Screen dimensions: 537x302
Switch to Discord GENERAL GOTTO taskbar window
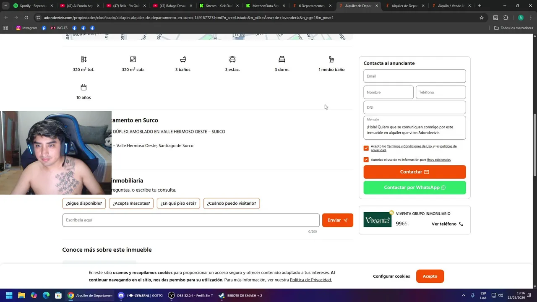coord(140,295)
